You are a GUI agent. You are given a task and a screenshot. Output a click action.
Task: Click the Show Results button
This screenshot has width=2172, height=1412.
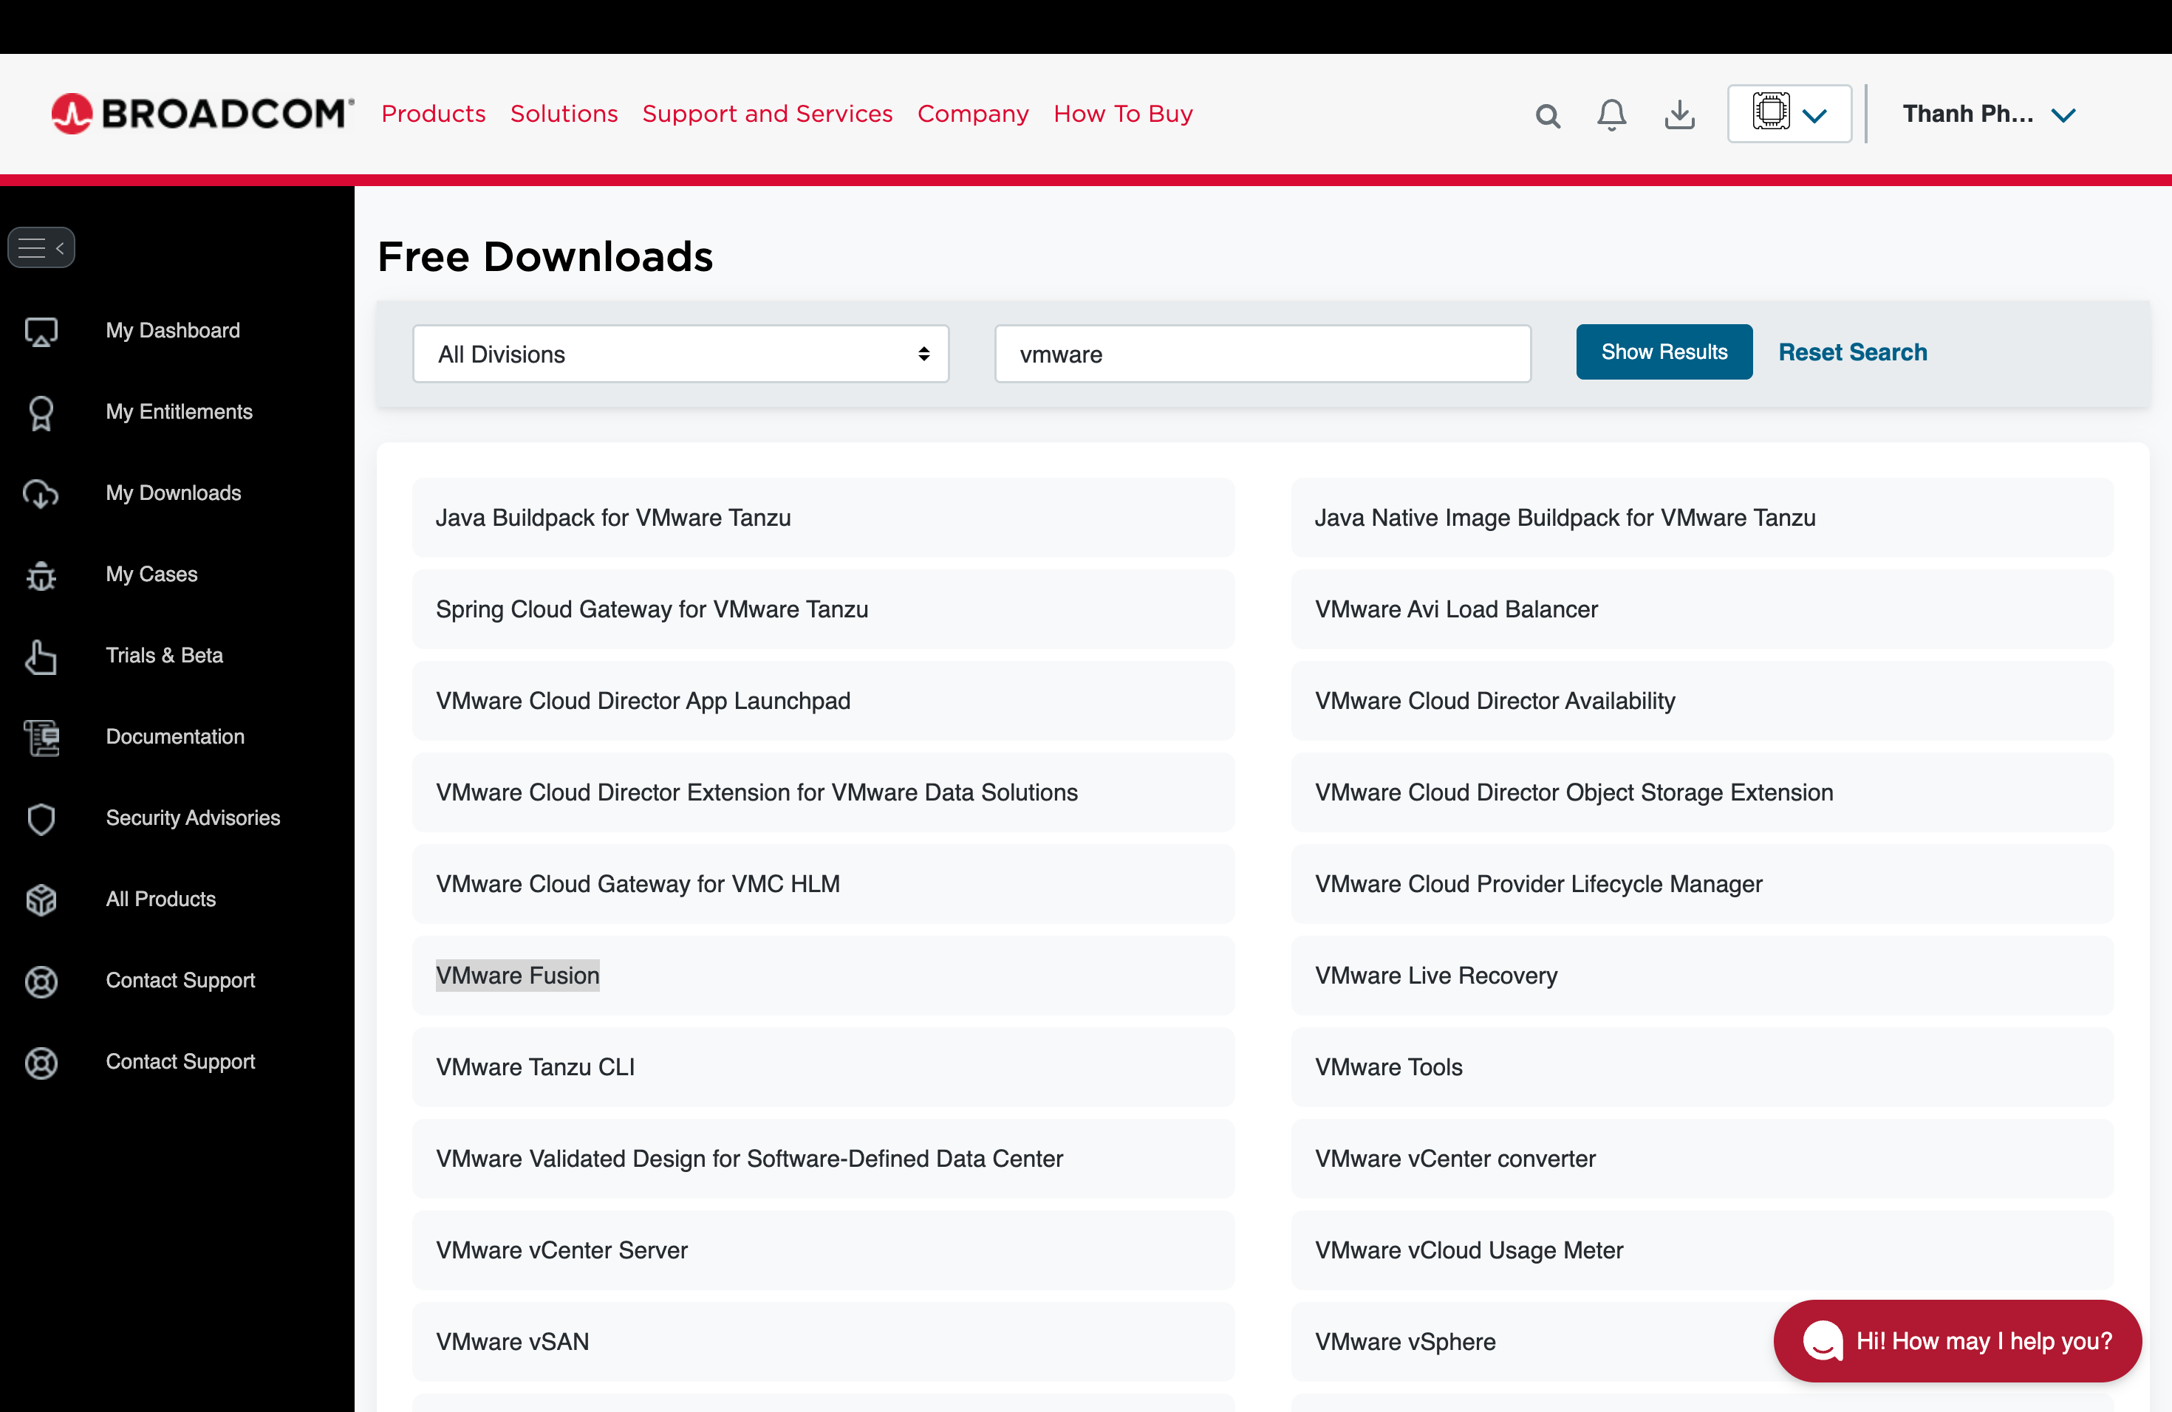click(1664, 352)
